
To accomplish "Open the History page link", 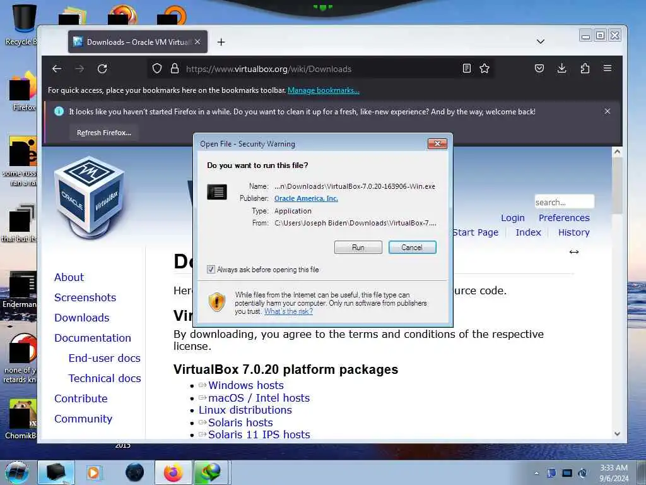I will tap(574, 232).
